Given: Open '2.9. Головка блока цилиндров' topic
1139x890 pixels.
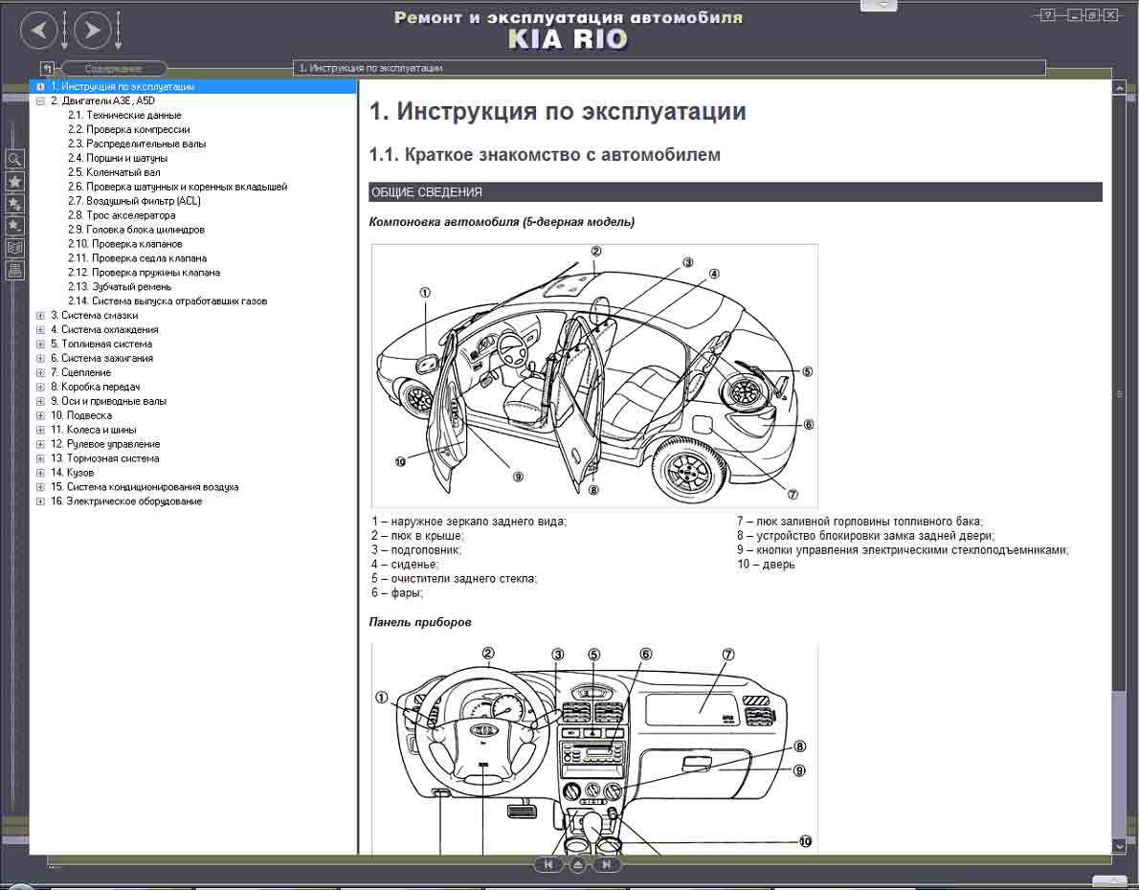Looking at the screenshot, I should [x=137, y=230].
